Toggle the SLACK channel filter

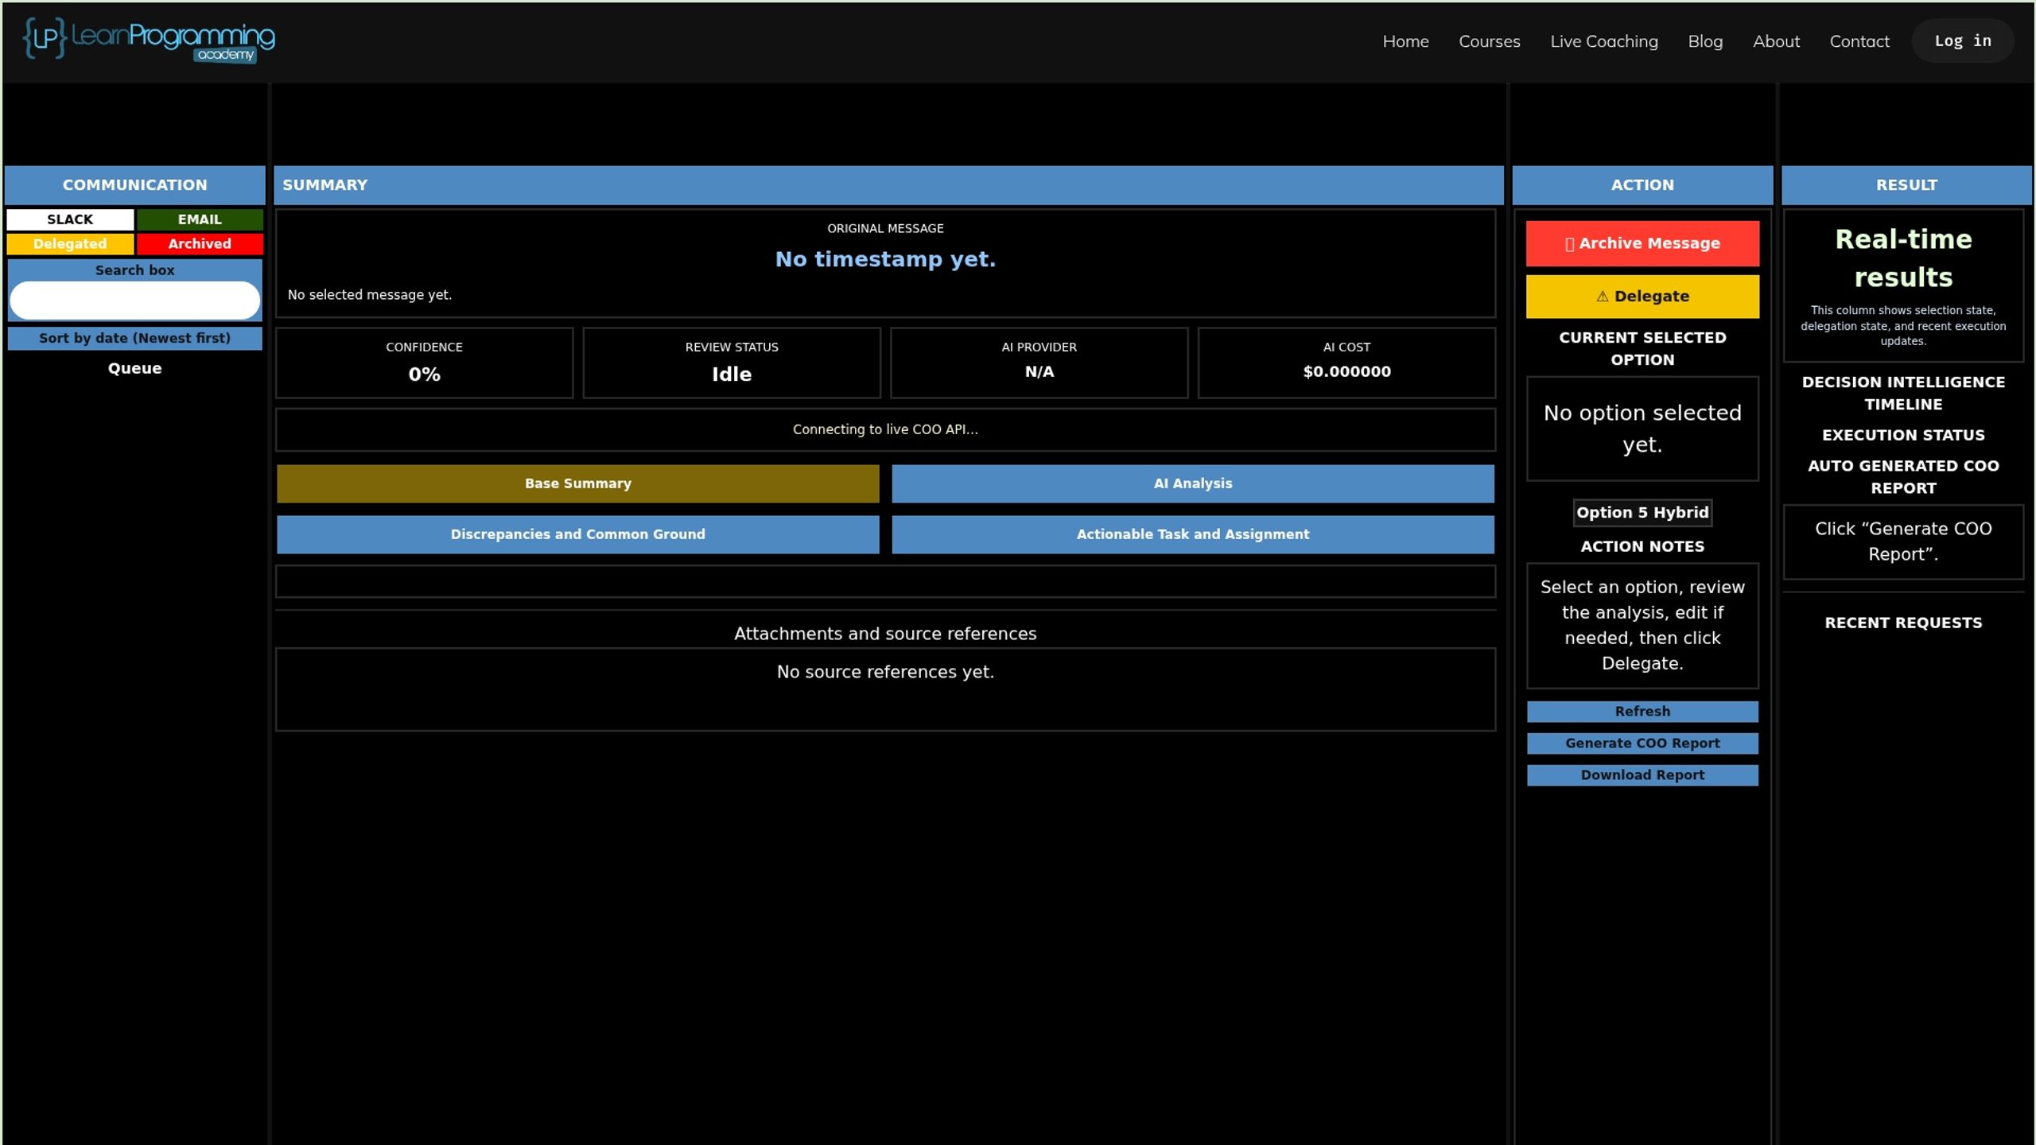[70, 219]
